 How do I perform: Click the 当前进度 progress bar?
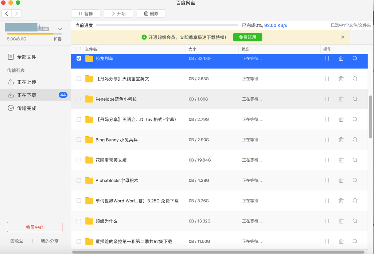[167, 25]
